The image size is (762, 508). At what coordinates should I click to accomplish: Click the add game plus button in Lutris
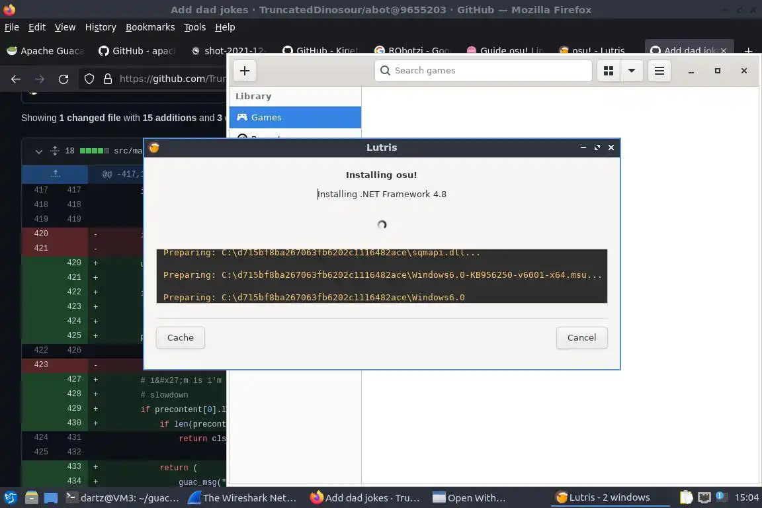pyautogui.click(x=245, y=71)
